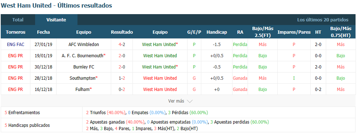Click Burnley FC team name
The width and height of the screenshot is (357, 133).
[84, 67]
